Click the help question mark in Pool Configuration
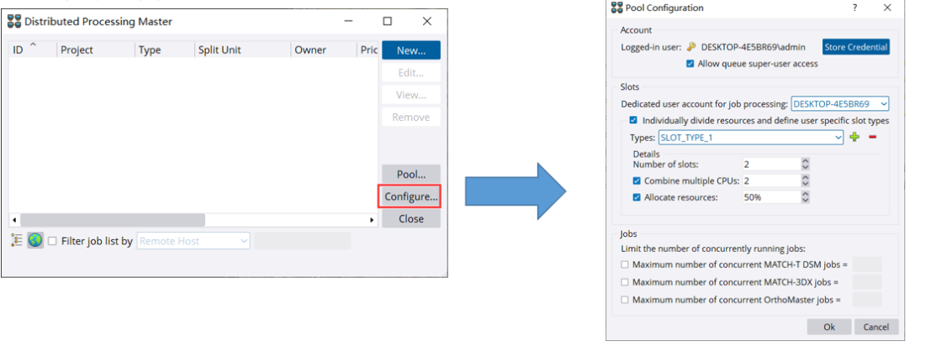This screenshot has height=351, width=931. [x=855, y=8]
